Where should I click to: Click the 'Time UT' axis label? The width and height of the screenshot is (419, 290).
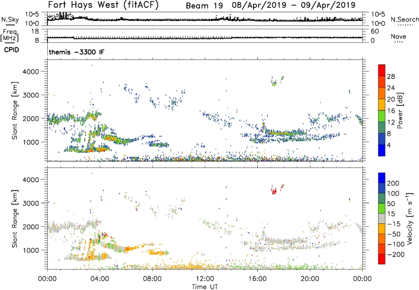(205, 287)
